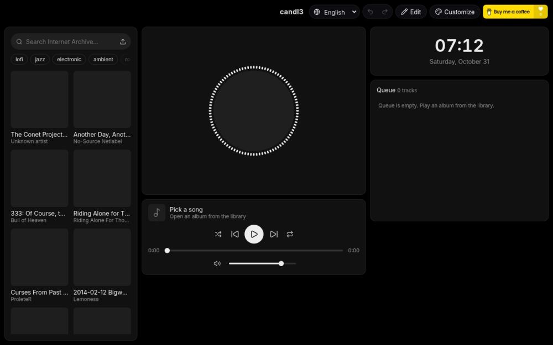This screenshot has height=345, width=553.
Task: Click the Queue heading
Action: (386, 90)
